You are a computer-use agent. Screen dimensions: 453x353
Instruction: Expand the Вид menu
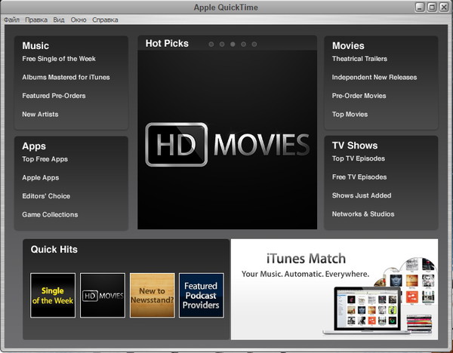tap(59, 20)
